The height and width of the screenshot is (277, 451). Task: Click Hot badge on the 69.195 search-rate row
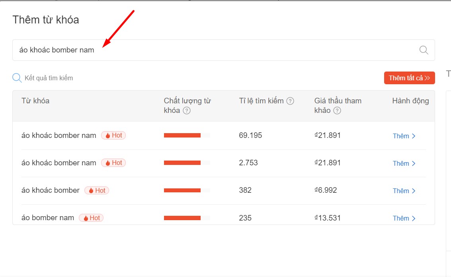[x=113, y=136]
